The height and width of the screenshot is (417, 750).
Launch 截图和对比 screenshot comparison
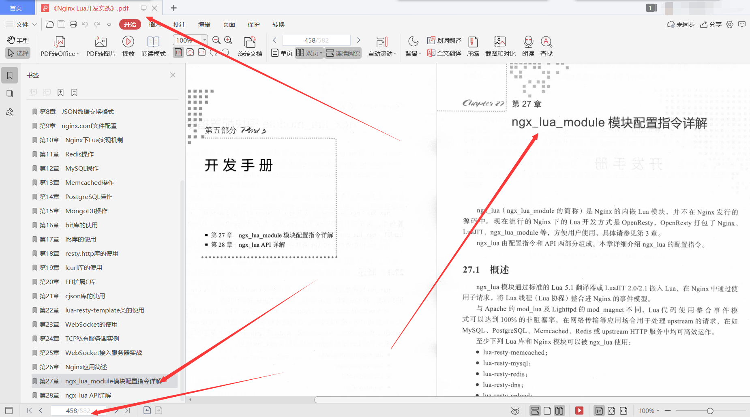click(x=500, y=46)
